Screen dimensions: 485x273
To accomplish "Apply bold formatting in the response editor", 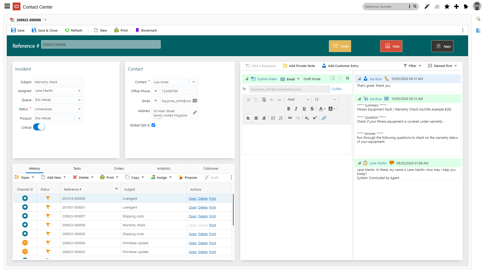I will pyautogui.click(x=288, y=109).
